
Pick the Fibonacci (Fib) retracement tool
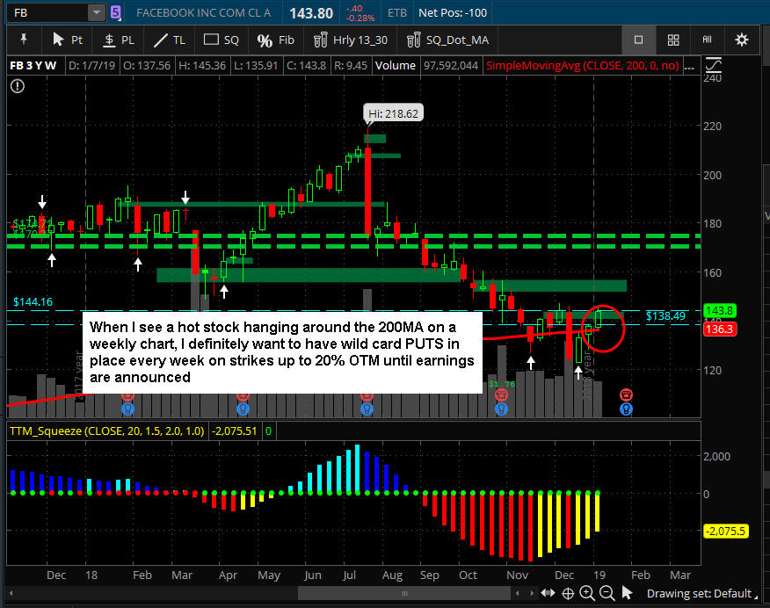pos(275,40)
